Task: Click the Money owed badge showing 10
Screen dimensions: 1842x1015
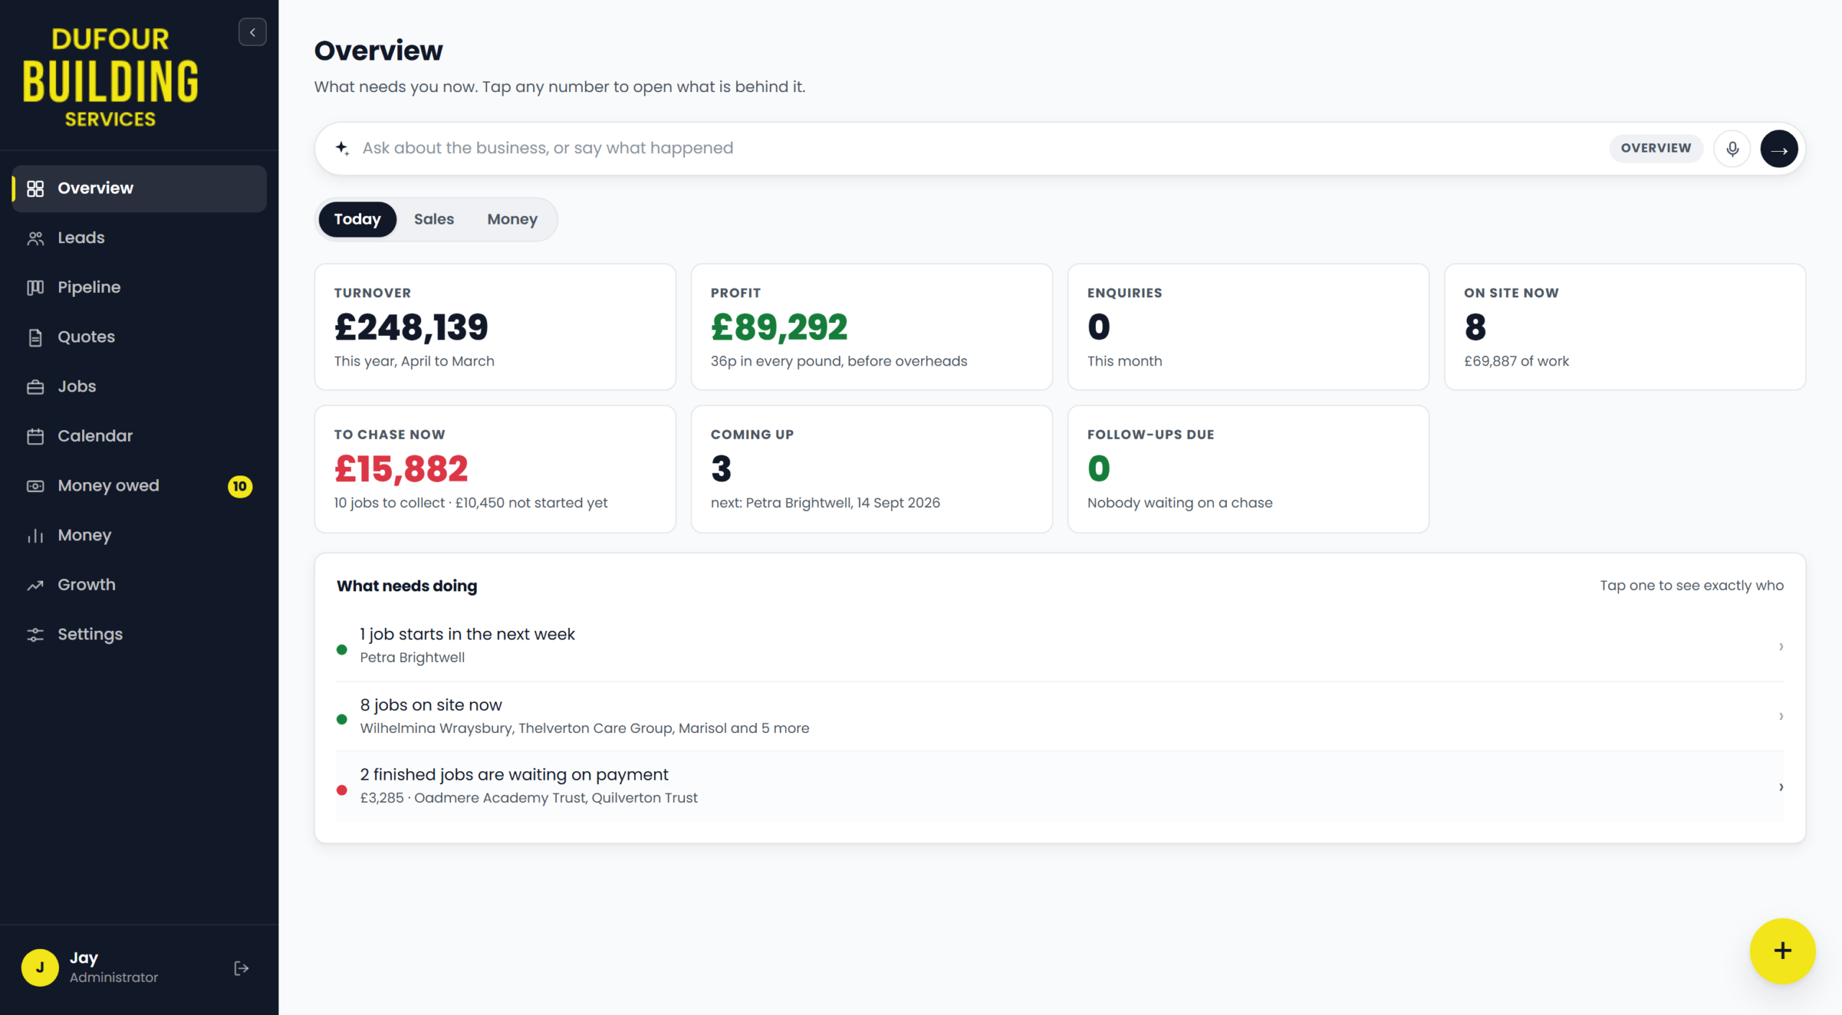Action: 240,487
